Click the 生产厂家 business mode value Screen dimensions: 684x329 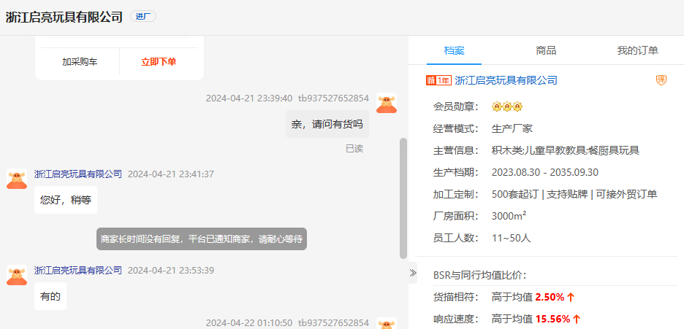click(x=512, y=128)
